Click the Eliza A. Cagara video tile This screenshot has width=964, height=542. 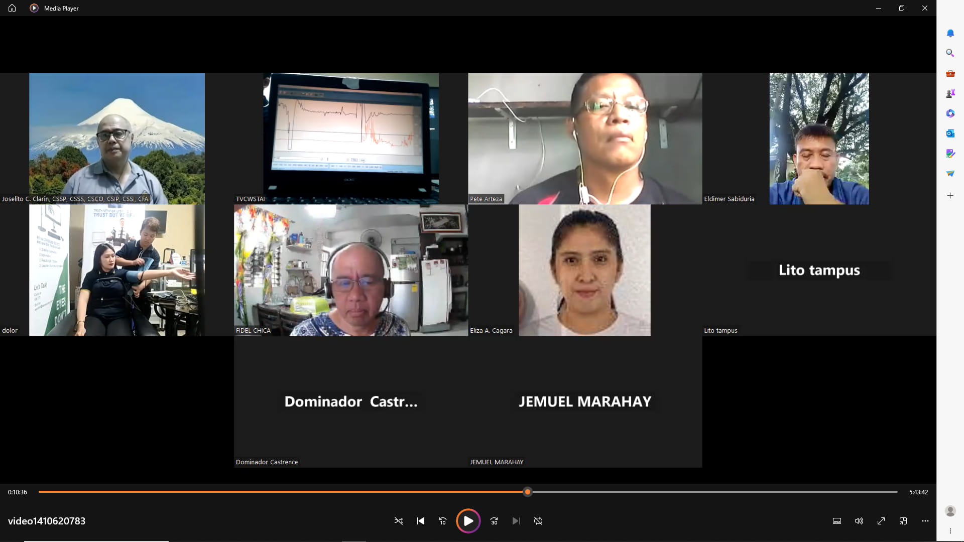tap(585, 270)
